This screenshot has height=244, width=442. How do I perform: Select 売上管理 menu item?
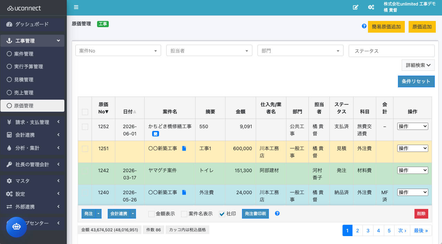pyautogui.click(x=32, y=93)
